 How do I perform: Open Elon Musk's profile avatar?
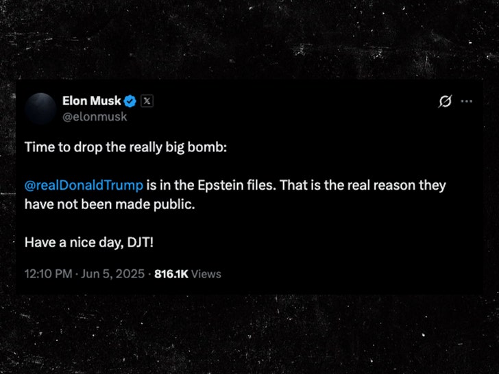42,108
